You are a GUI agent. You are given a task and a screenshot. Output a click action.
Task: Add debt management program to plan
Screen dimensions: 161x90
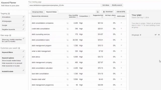pos(121,45)
